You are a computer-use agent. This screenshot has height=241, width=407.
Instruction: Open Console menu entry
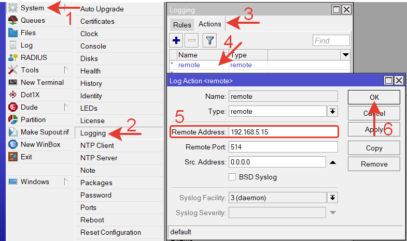pos(119,46)
